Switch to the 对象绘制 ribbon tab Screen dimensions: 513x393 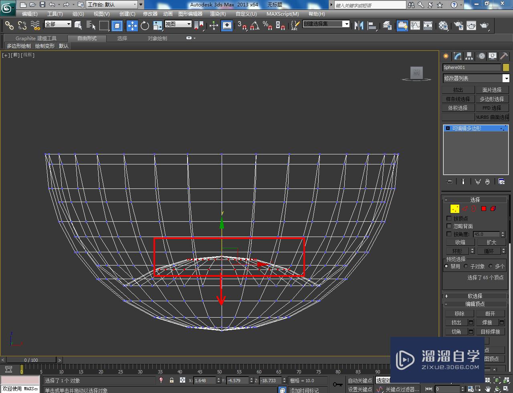tap(158, 38)
